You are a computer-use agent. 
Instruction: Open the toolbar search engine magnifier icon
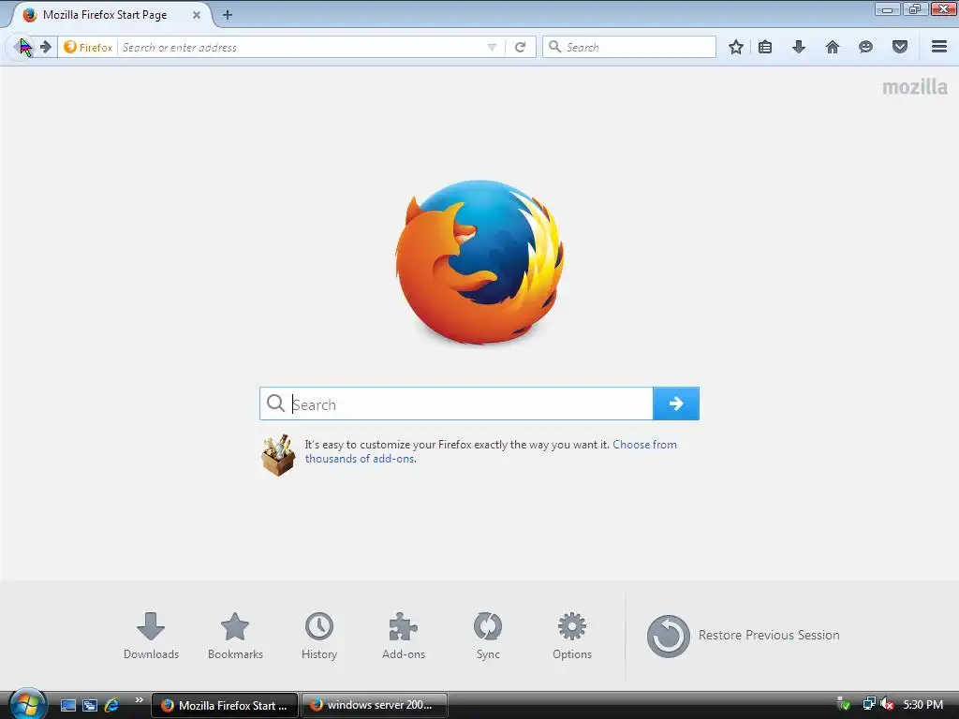point(554,47)
